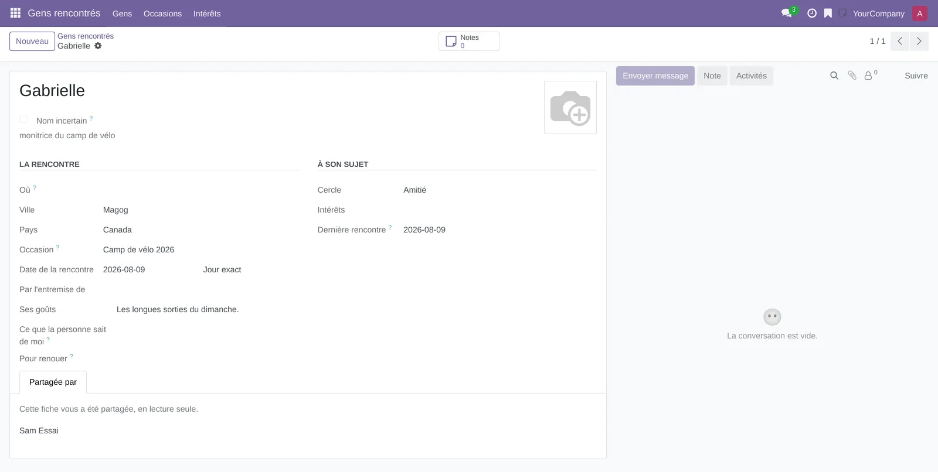This screenshot has height=472, width=938.
Task: Click the Envoyer message button
Action: 655,76
